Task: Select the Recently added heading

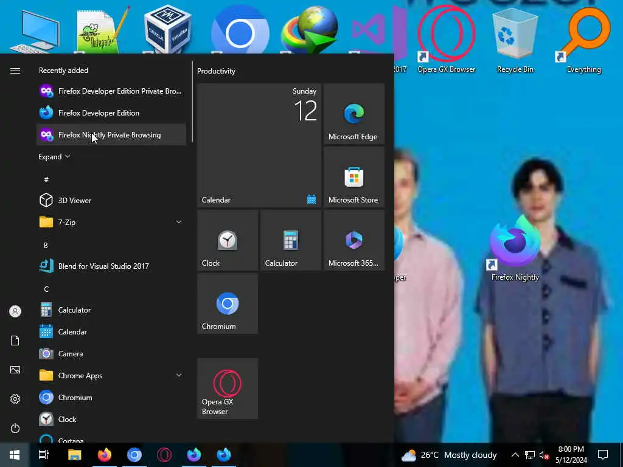Action: (63, 71)
